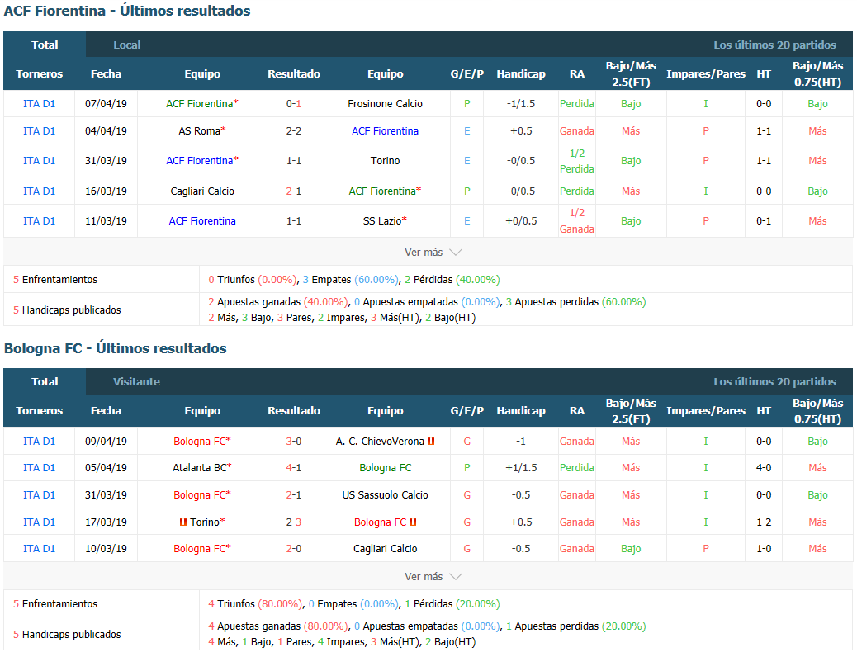Click the red card icon after Bologna FC on 17/03/19
The image size is (857, 657).
coord(413,522)
